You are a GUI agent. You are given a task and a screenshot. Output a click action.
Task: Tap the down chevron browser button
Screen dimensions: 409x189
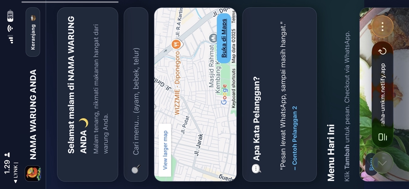tap(382, 163)
